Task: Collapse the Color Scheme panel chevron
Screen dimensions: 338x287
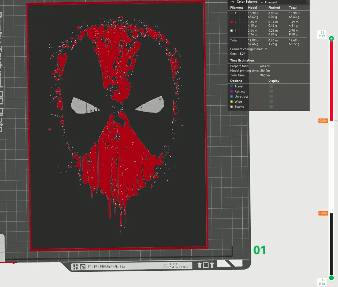Action: point(232,2)
